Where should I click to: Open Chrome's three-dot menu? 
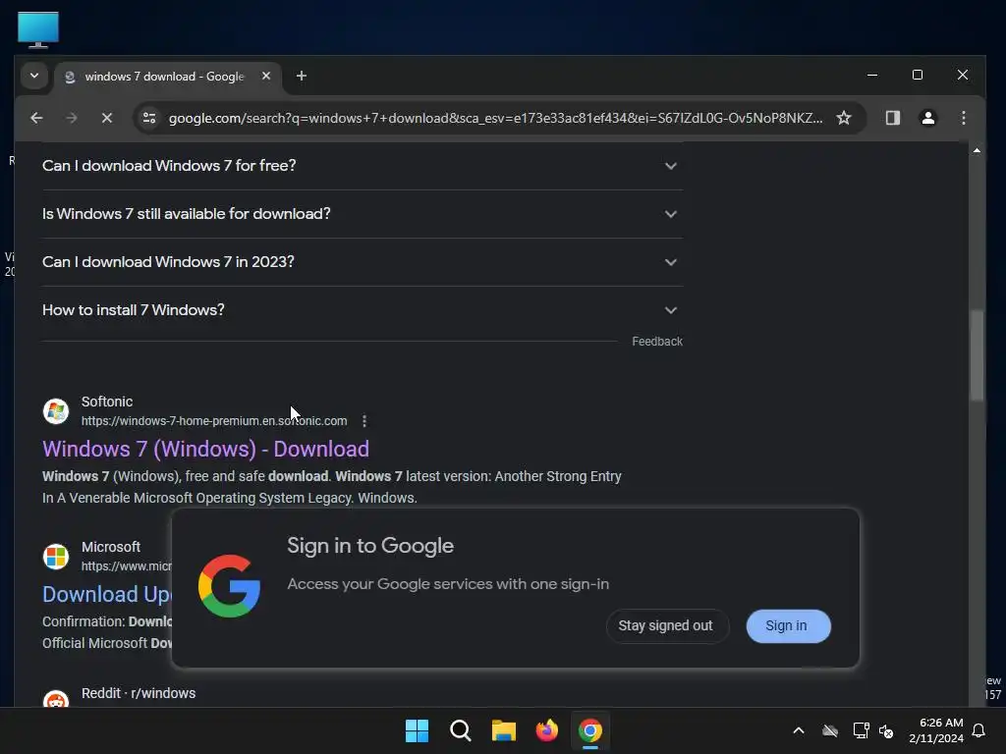point(963,118)
